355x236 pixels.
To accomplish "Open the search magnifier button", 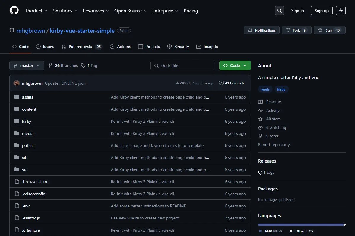I will (280, 11).
